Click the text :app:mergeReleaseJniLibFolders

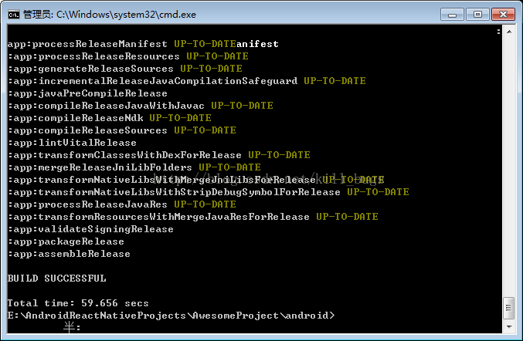click(100, 167)
